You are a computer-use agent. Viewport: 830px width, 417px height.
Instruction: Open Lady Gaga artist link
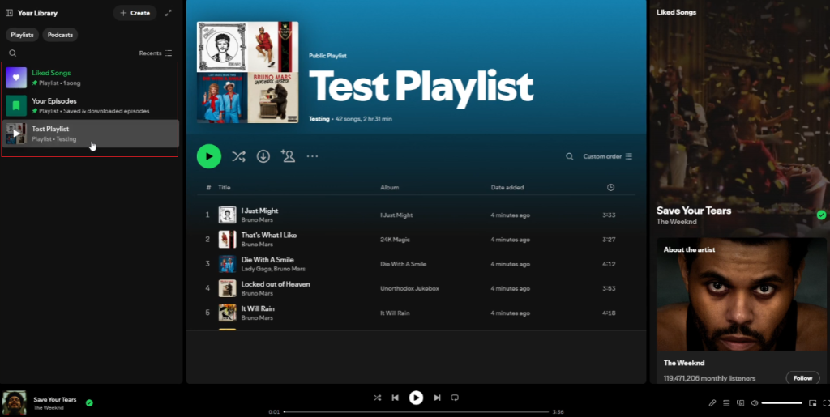coord(256,269)
